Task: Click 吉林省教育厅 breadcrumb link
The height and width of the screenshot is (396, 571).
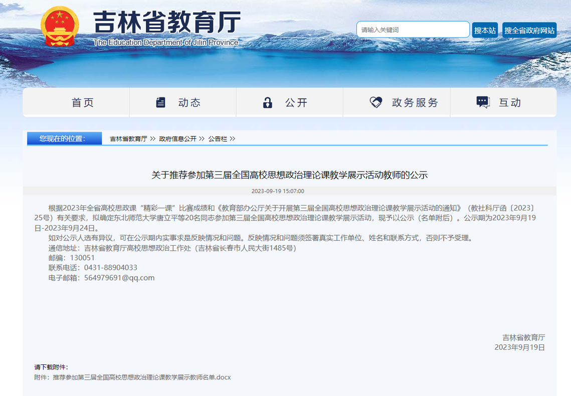Action: (128, 139)
